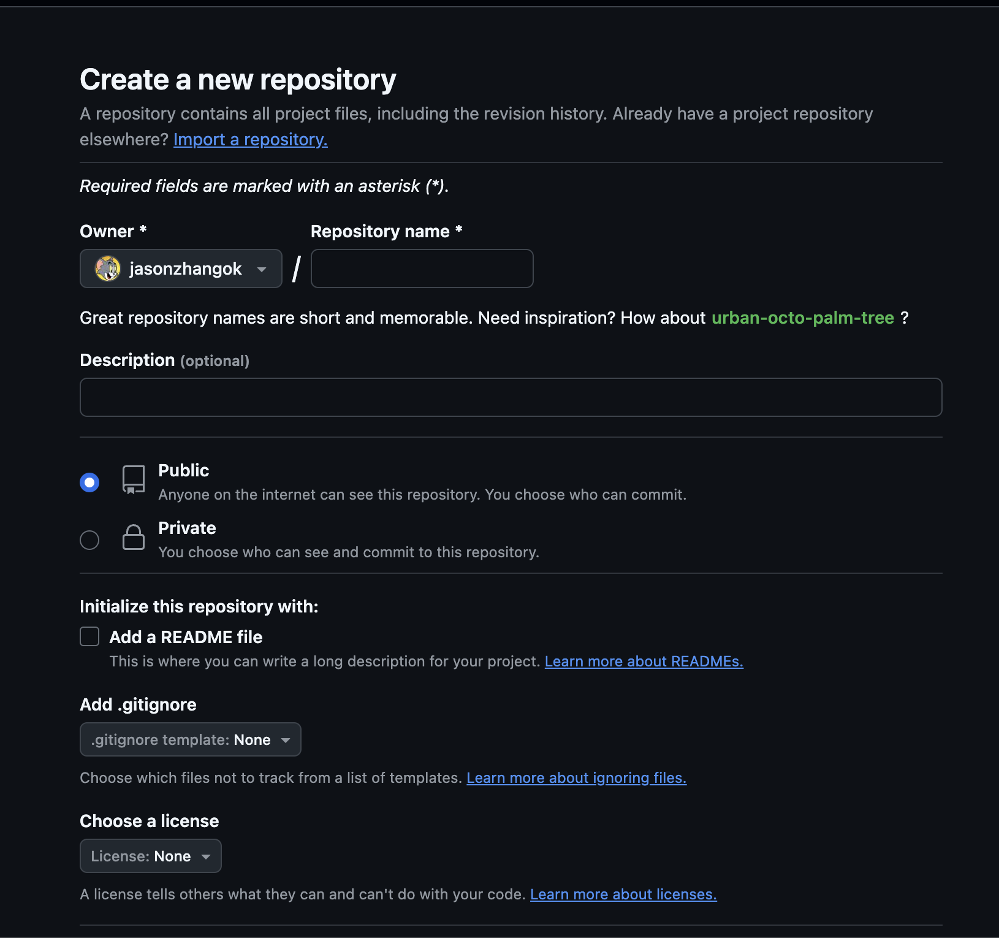Open the .gitignore template selector
999x938 pixels.
pos(190,739)
